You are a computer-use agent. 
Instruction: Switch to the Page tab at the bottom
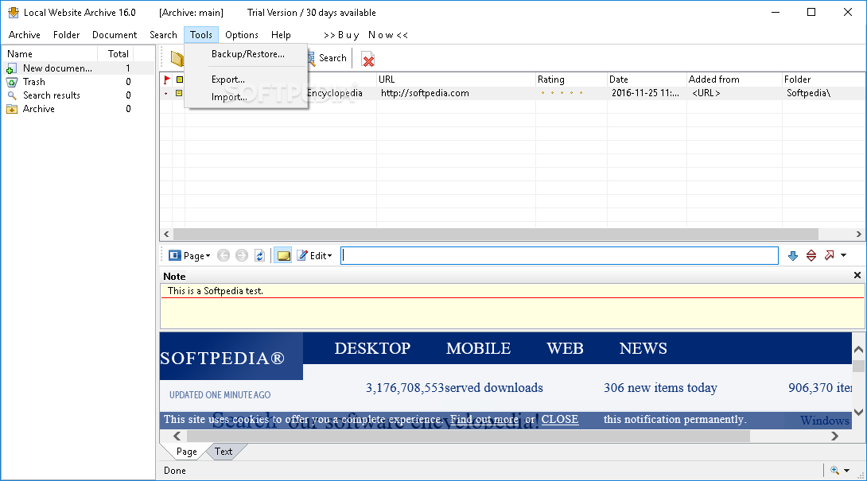pos(186,452)
